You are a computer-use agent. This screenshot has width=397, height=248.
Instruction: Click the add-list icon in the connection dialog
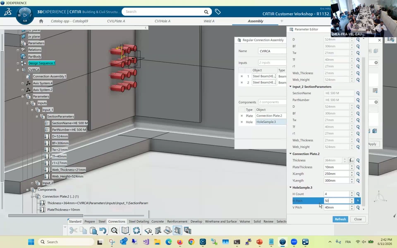pos(375,91)
